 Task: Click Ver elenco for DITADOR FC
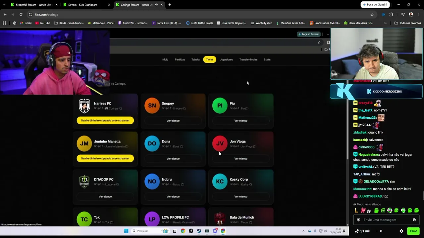[x=105, y=197]
